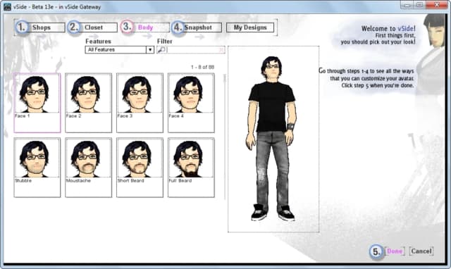Viewport: 451px width, 269px height.
Task: Choose the Full Beard feature
Action: (x=191, y=168)
